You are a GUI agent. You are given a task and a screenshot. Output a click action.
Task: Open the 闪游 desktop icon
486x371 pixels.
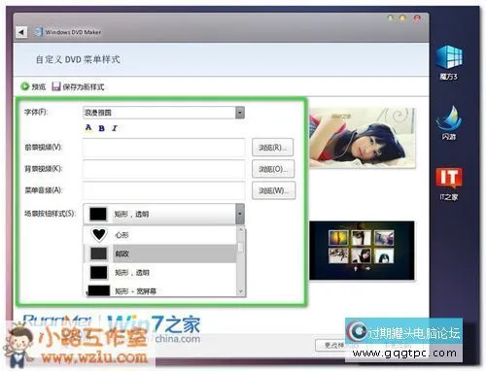click(449, 122)
